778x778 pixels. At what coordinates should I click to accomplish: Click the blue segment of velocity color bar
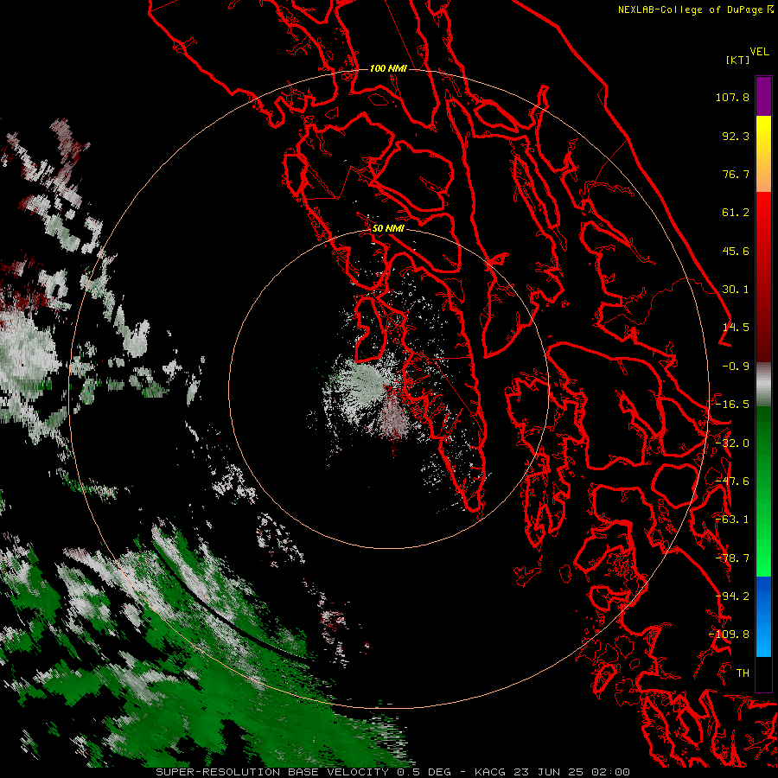pos(763,616)
